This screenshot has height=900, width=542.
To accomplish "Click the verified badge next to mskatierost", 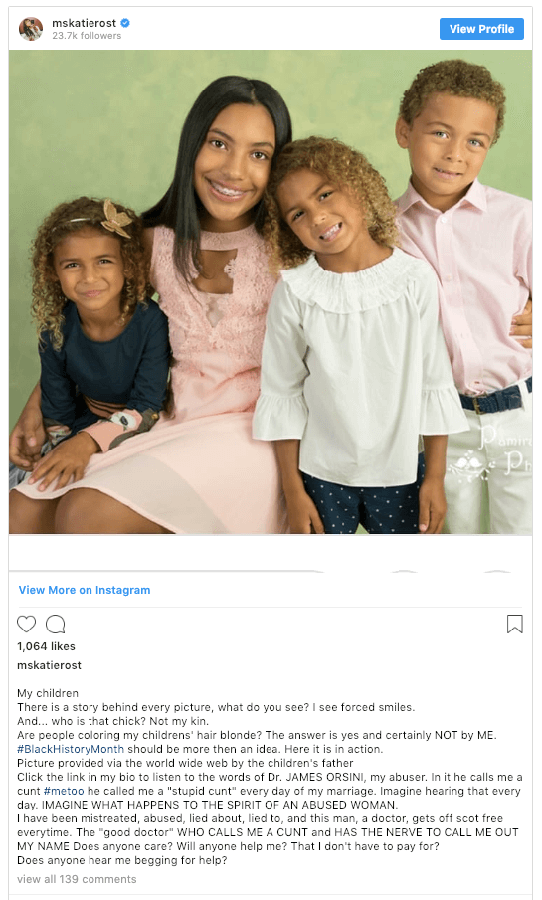I will pyautogui.click(x=125, y=23).
